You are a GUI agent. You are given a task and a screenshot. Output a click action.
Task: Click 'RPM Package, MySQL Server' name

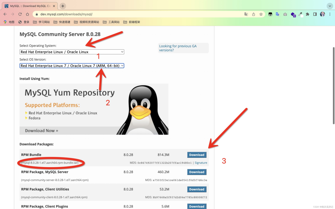point(45,172)
